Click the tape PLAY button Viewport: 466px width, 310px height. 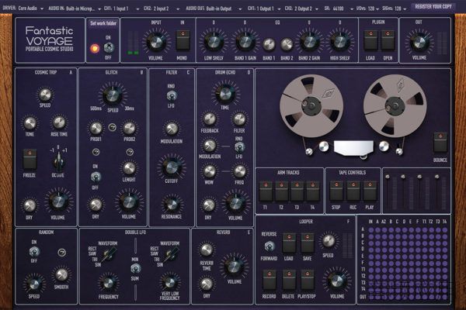(x=370, y=191)
